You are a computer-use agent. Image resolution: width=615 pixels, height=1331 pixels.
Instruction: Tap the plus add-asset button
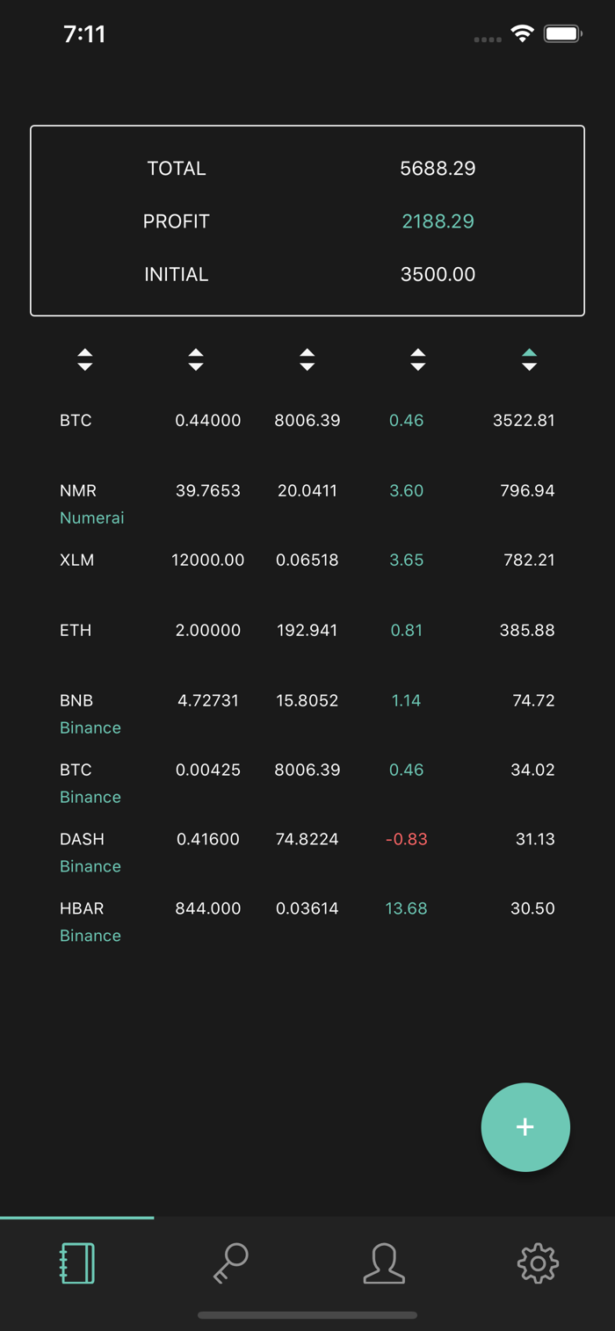[525, 1127]
